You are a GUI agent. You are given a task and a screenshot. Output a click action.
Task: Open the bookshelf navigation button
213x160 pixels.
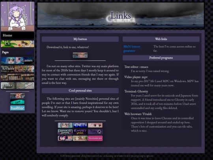[17, 77]
